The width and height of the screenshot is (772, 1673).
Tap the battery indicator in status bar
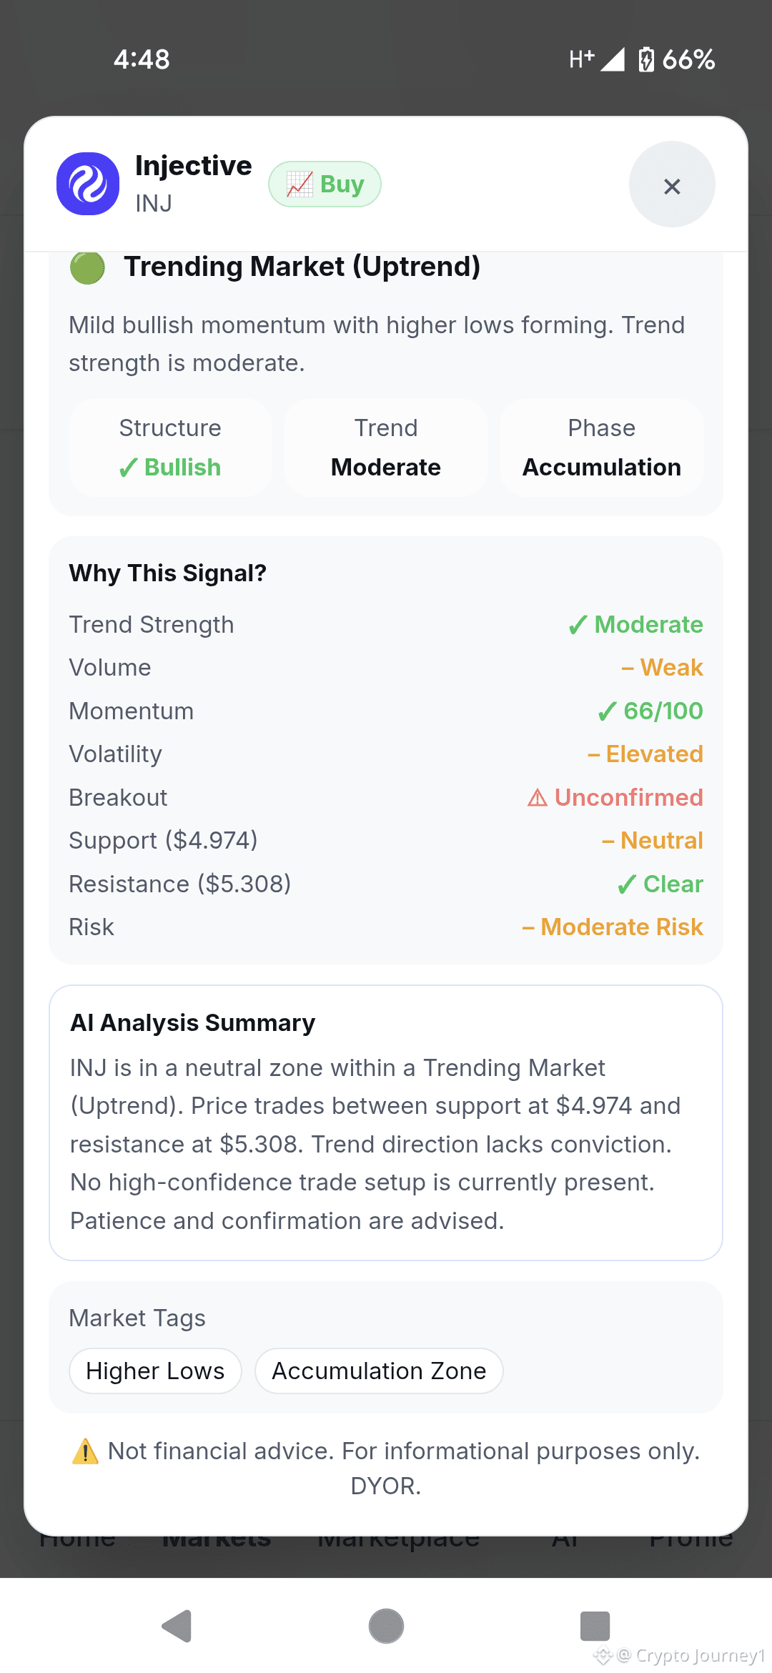click(646, 59)
